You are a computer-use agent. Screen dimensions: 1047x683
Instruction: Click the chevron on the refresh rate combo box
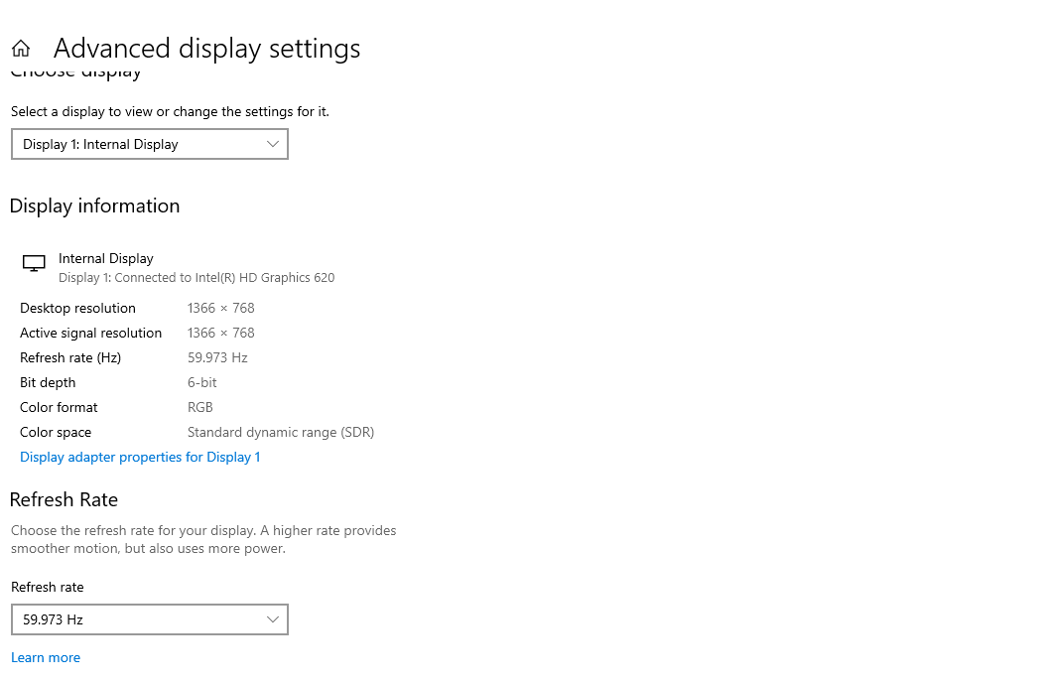pos(273,619)
